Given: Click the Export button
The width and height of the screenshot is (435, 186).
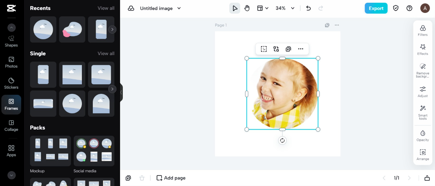Looking at the screenshot, I should (376, 8).
